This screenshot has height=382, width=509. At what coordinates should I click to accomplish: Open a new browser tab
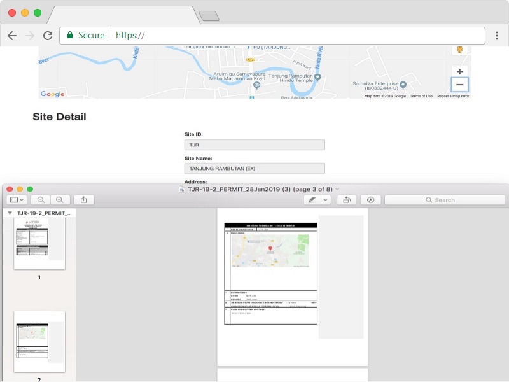pos(209,16)
